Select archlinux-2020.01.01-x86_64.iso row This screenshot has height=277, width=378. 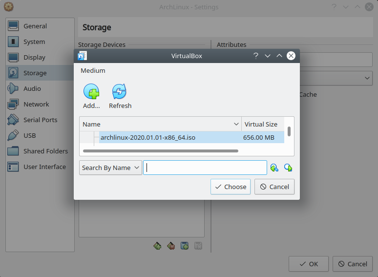pos(182,137)
